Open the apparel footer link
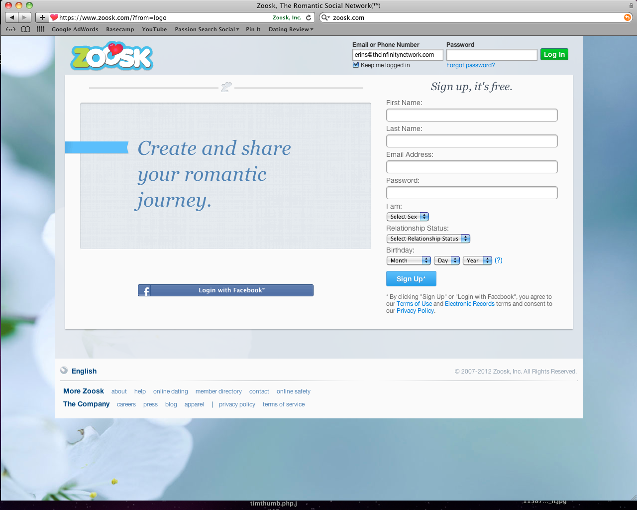The height and width of the screenshot is (510, 637). tap(194, 404)
